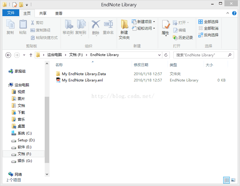Choose Copy path (复制路径)
The height and width of the screenshot is (186, 240).
40,30
